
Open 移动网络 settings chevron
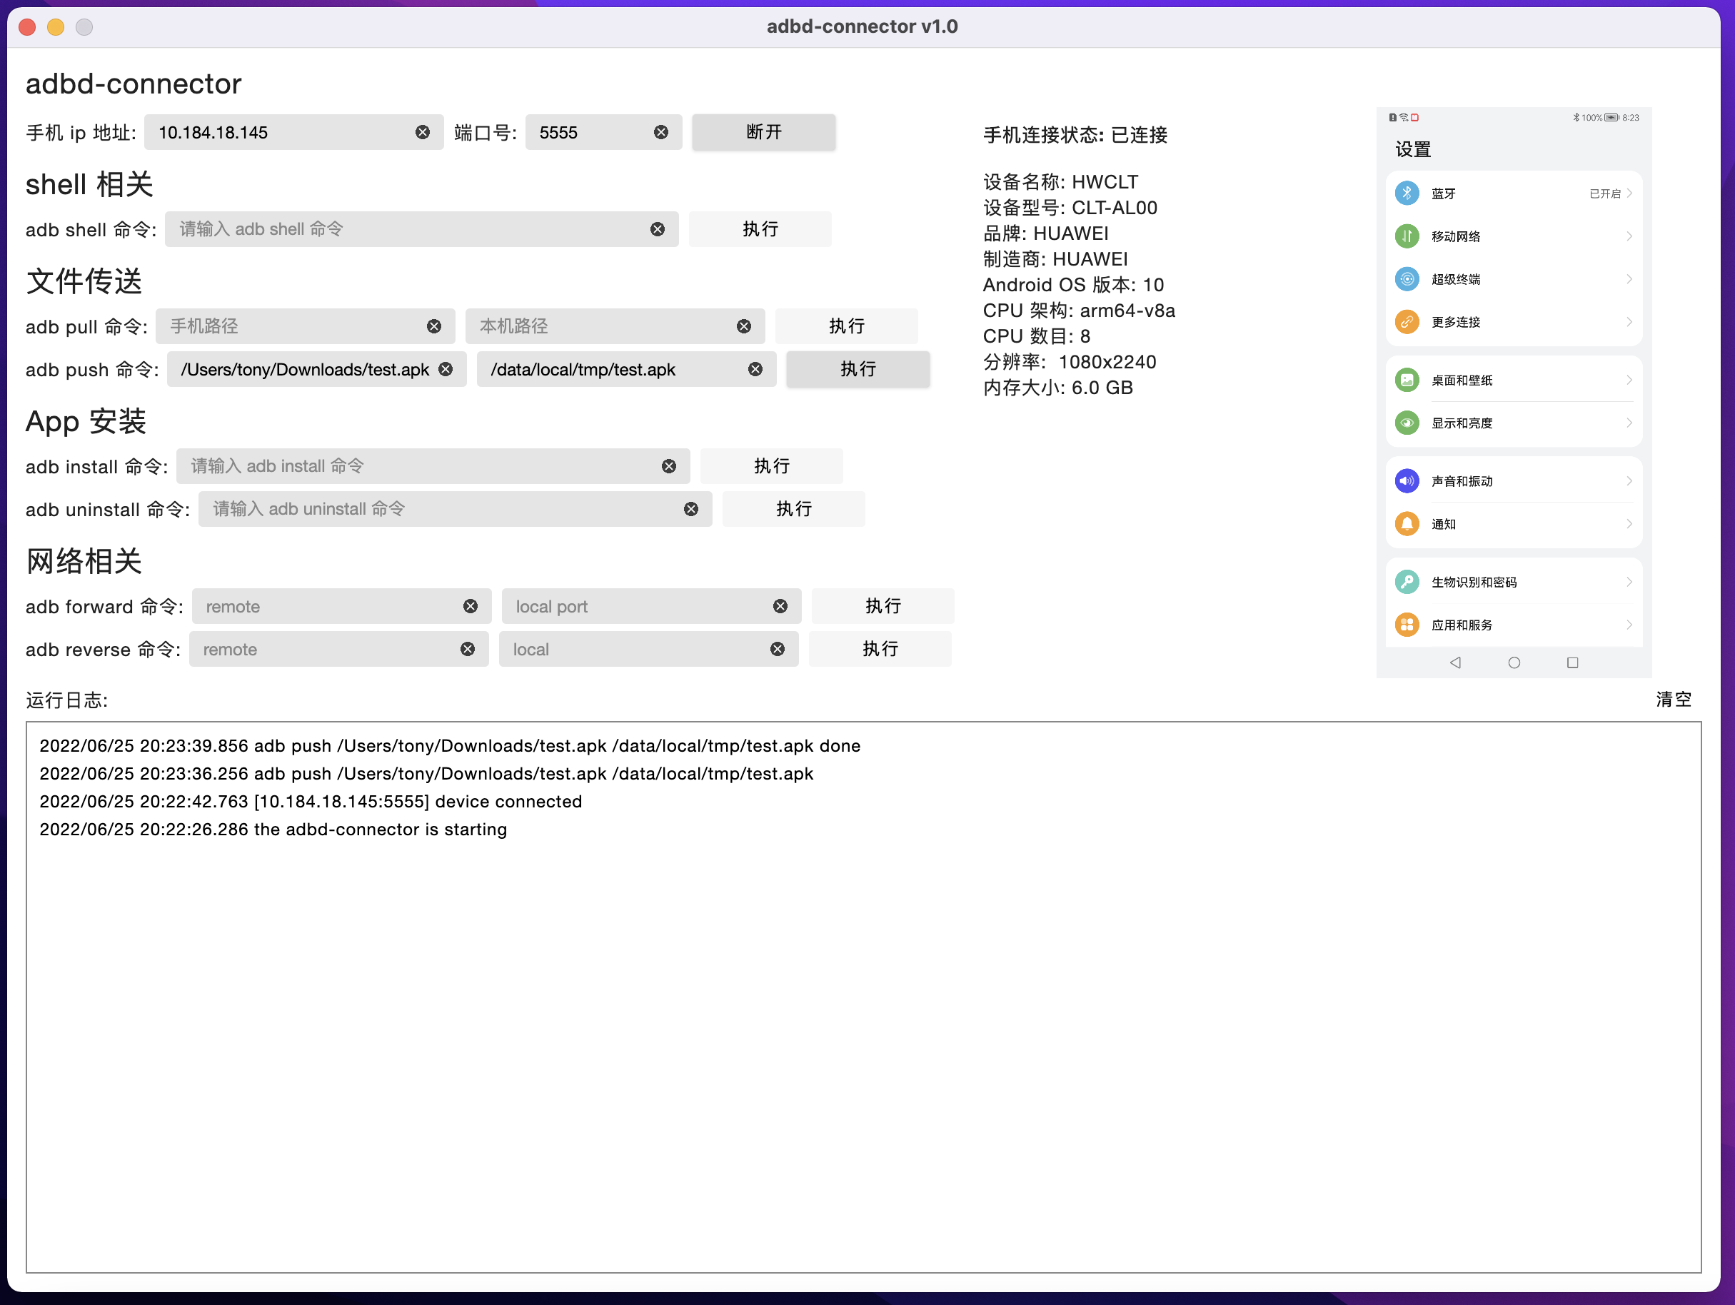coord(1629,236)
